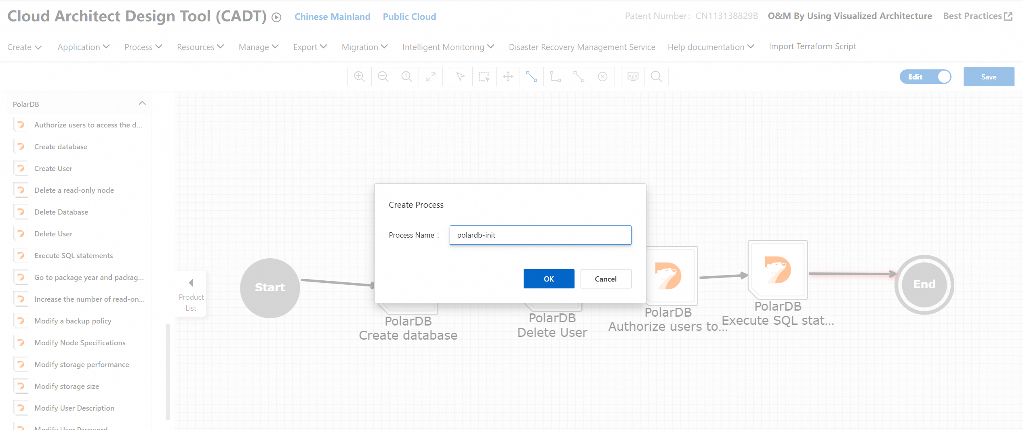Open the Intelligent Monitoring dropdown

448,47
